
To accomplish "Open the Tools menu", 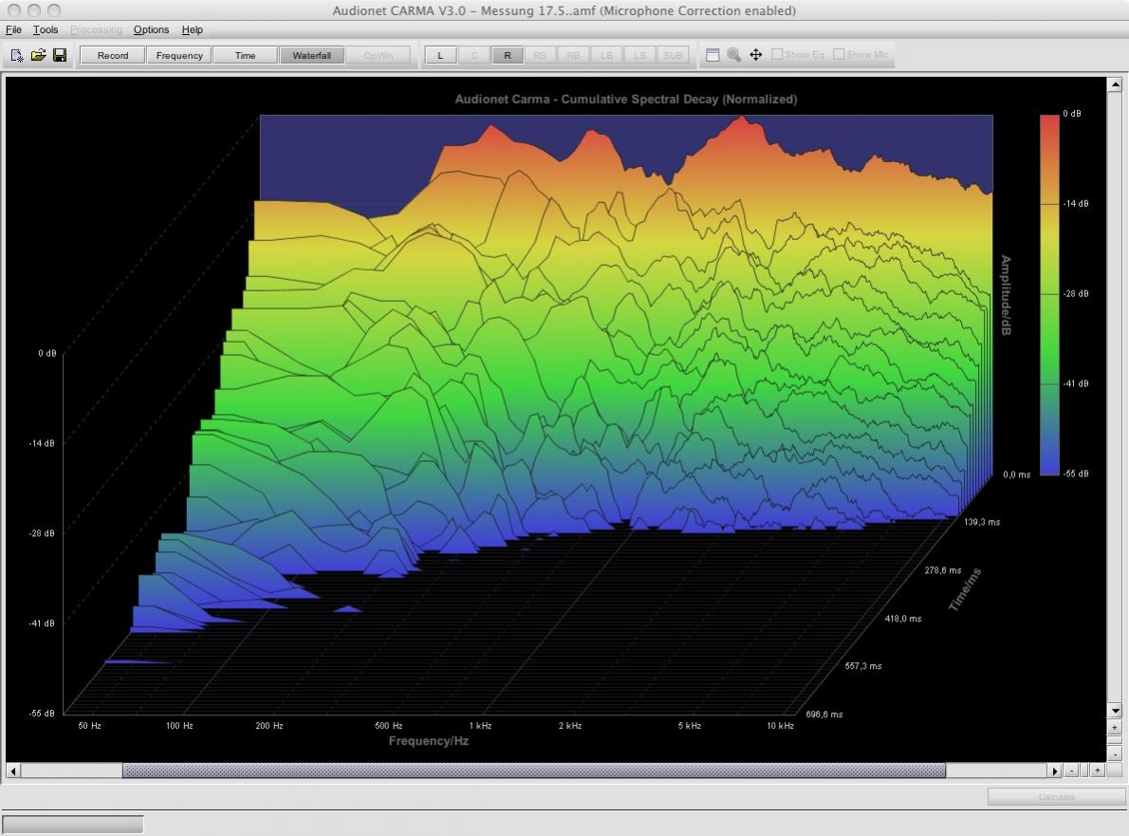I will coord(46,29).
